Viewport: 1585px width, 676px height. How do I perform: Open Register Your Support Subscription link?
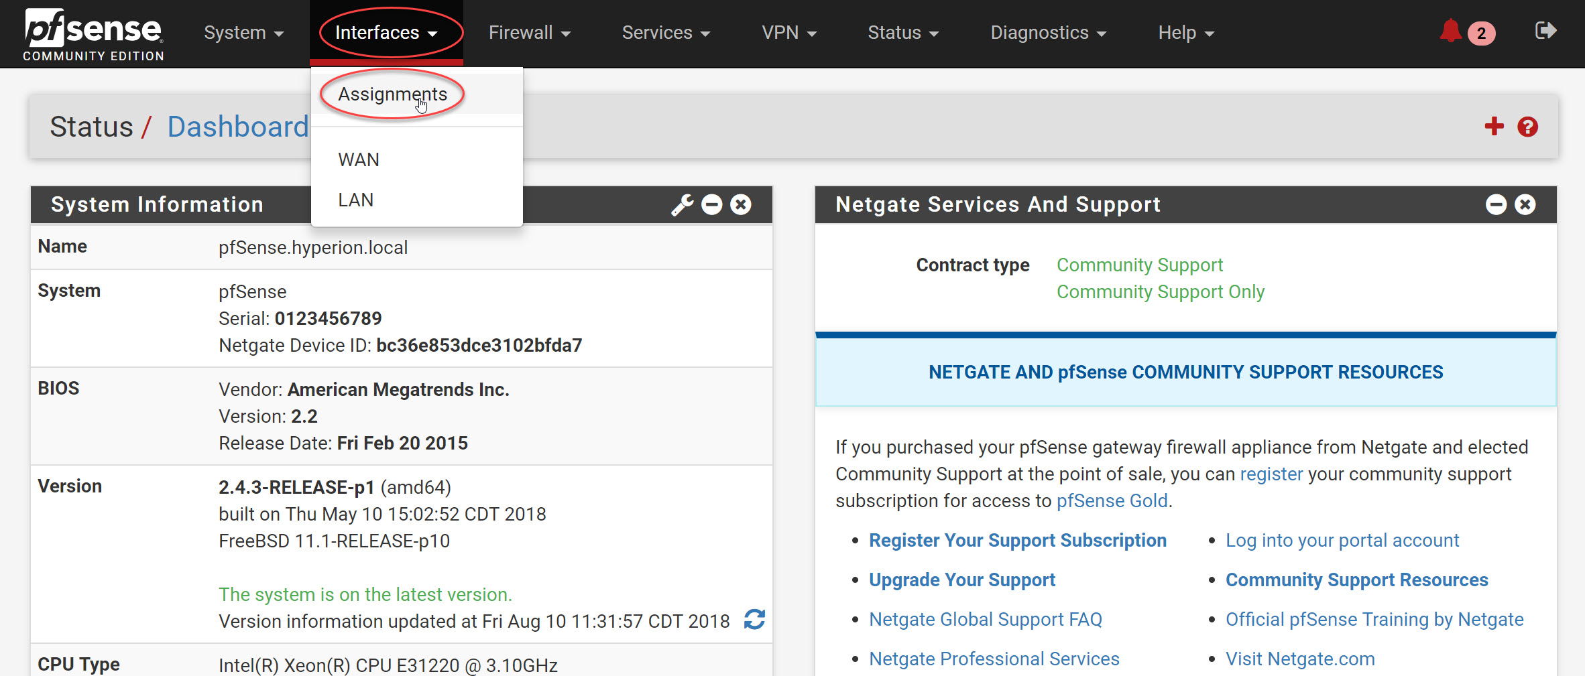[x=1018, y=540]
